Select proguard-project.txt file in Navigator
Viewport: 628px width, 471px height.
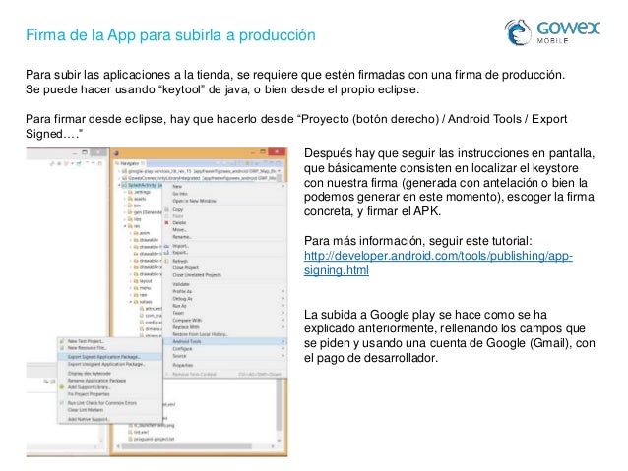(x=152, y=439)
